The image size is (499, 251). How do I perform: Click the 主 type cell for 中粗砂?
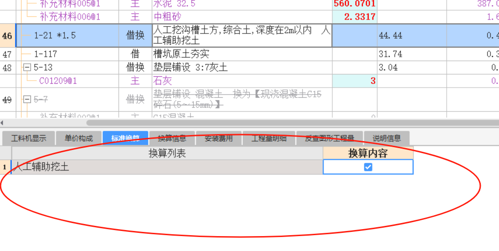(x=135, y=16)
